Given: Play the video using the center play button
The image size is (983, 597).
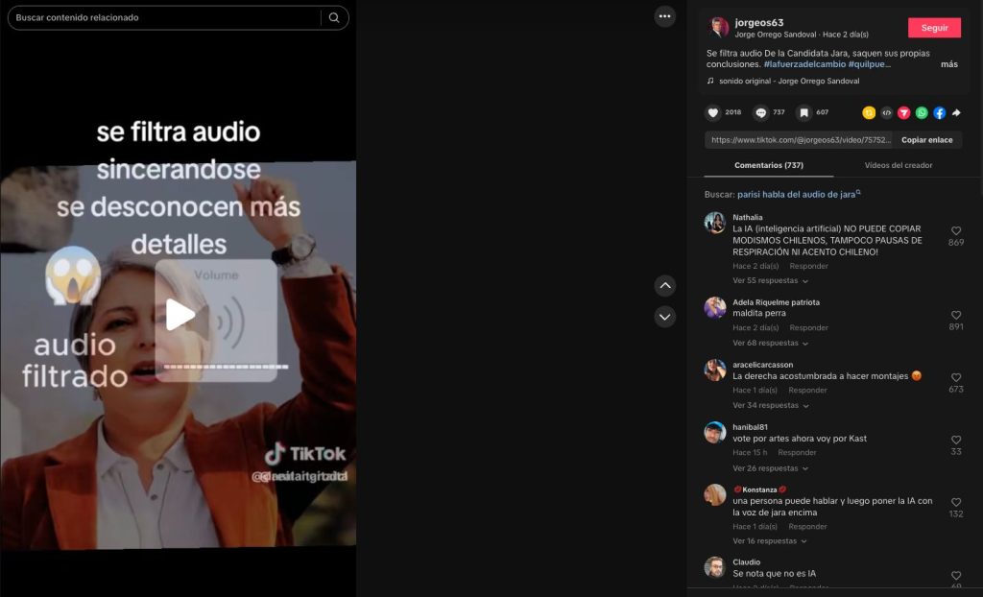Looking at the screenshot, I should tap(180, 315).
